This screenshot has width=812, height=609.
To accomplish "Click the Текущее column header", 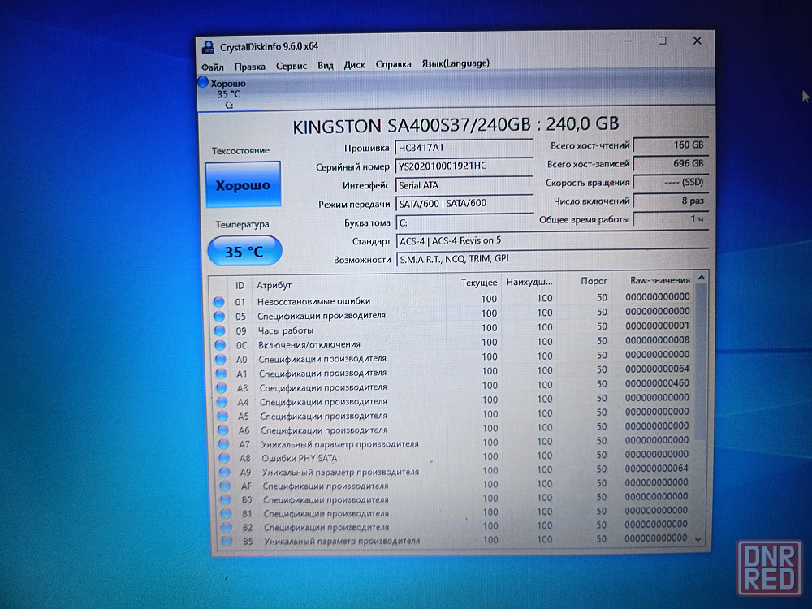I will [474, 283].
